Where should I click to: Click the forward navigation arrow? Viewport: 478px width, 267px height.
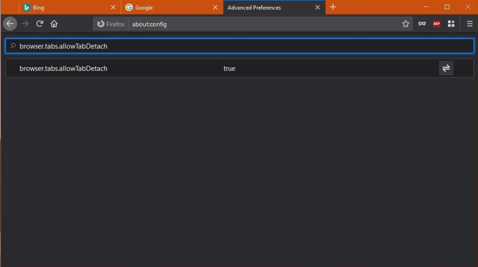pos(25,24)
